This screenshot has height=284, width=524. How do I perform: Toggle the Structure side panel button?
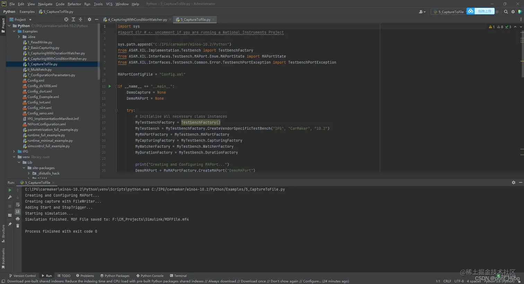(x=3, y=233)
